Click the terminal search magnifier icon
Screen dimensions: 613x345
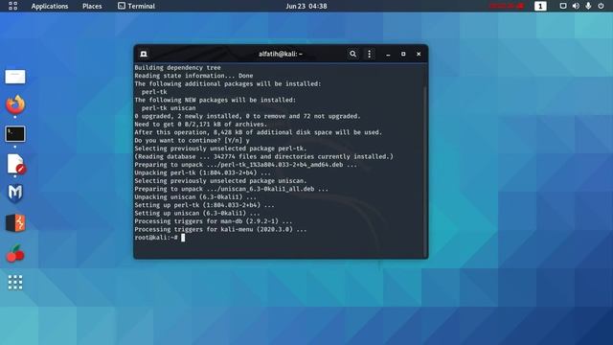(x=352, y=54)
